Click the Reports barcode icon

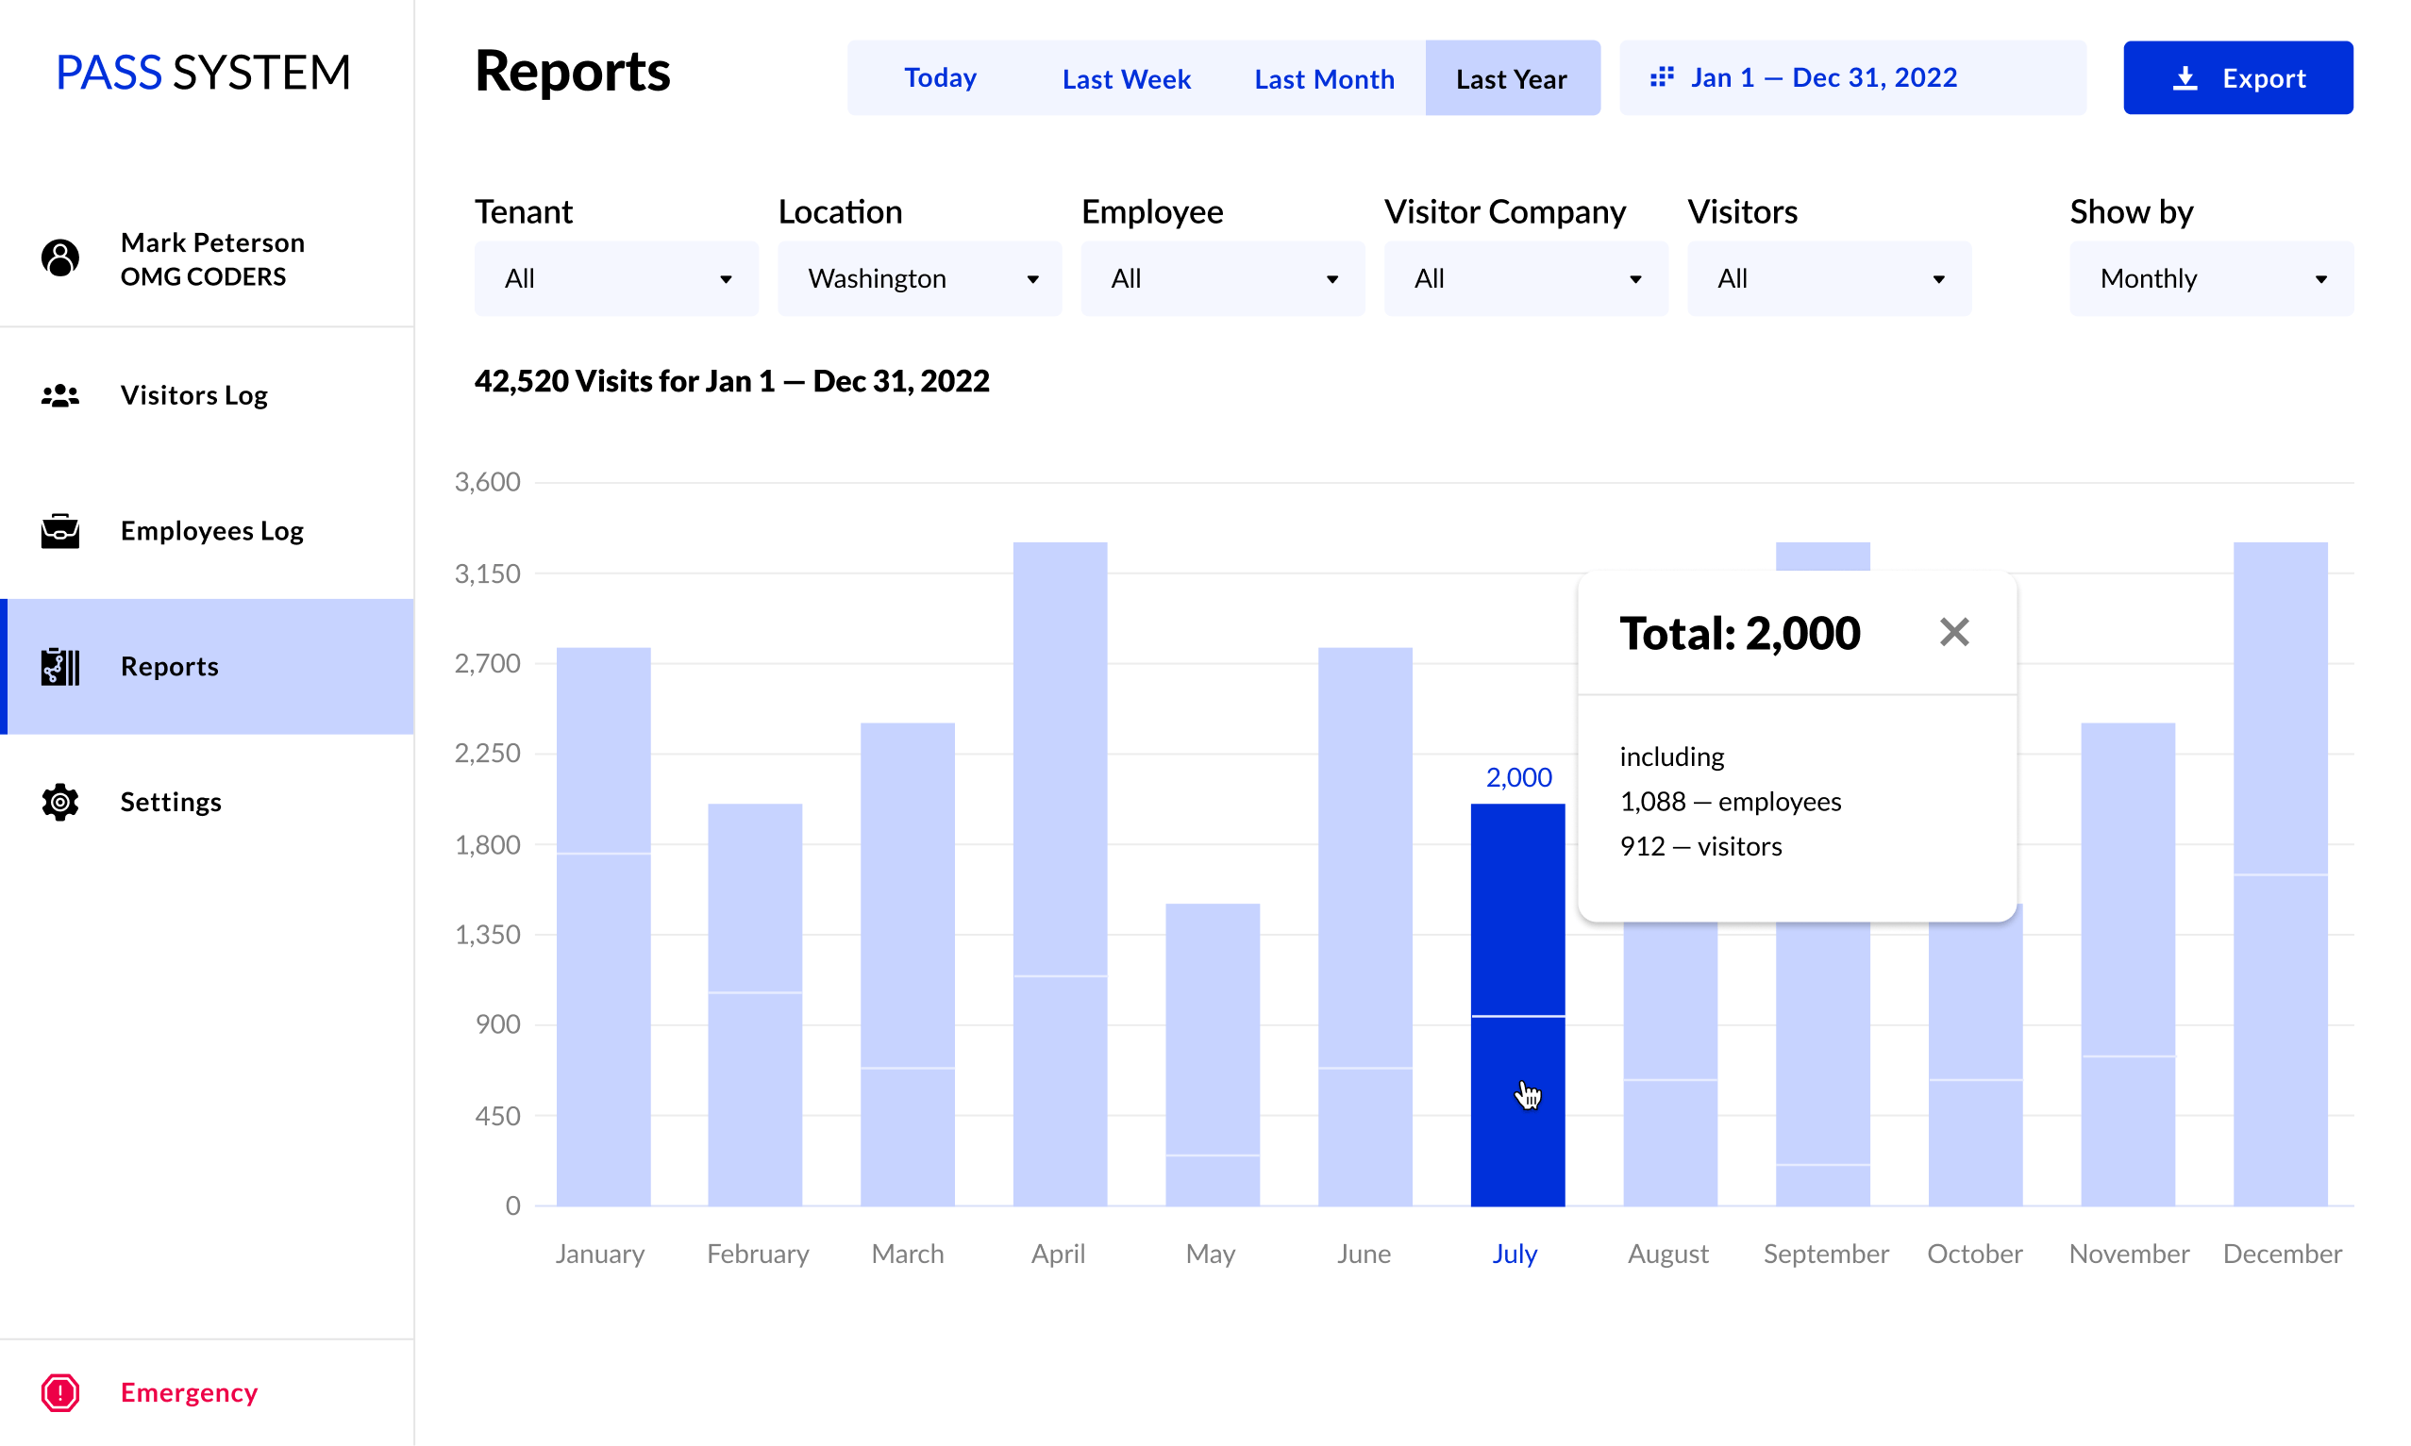[x=60, y=667]
